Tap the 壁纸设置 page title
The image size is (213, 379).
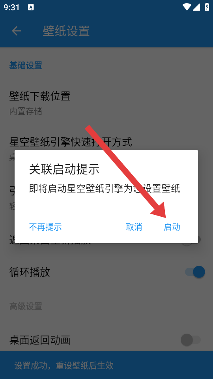[x=66, y=31]
